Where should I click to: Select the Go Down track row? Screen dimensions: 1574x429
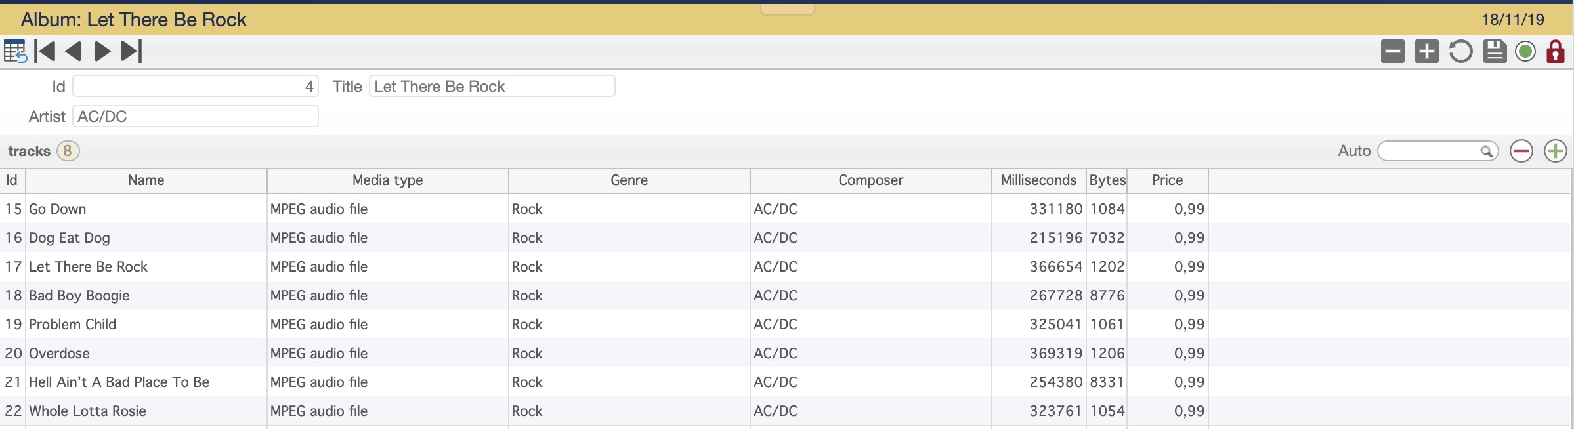point(785,209)
